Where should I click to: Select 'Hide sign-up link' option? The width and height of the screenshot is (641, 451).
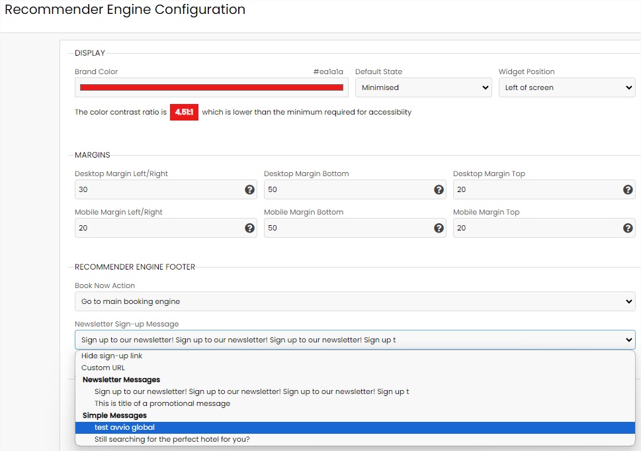[355, 356]
